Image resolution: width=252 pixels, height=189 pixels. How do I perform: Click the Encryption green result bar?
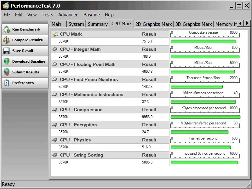tap(199, 132)
